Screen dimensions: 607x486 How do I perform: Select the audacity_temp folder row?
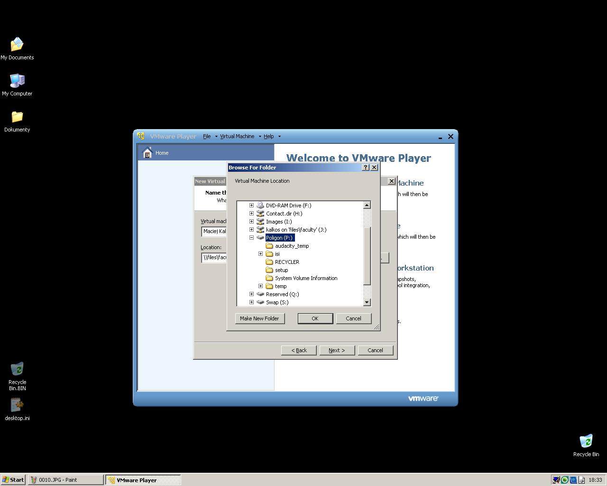292,246
